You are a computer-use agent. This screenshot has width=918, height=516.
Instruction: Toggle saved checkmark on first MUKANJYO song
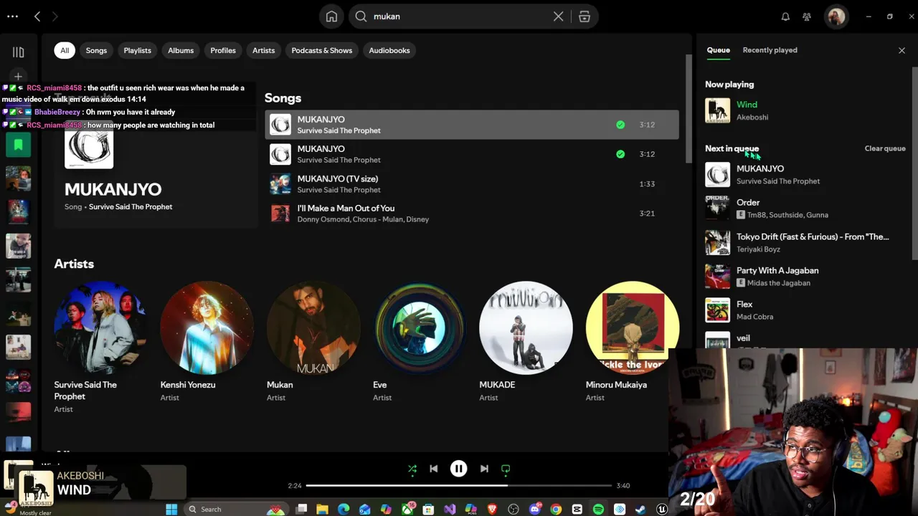(620, 125)
